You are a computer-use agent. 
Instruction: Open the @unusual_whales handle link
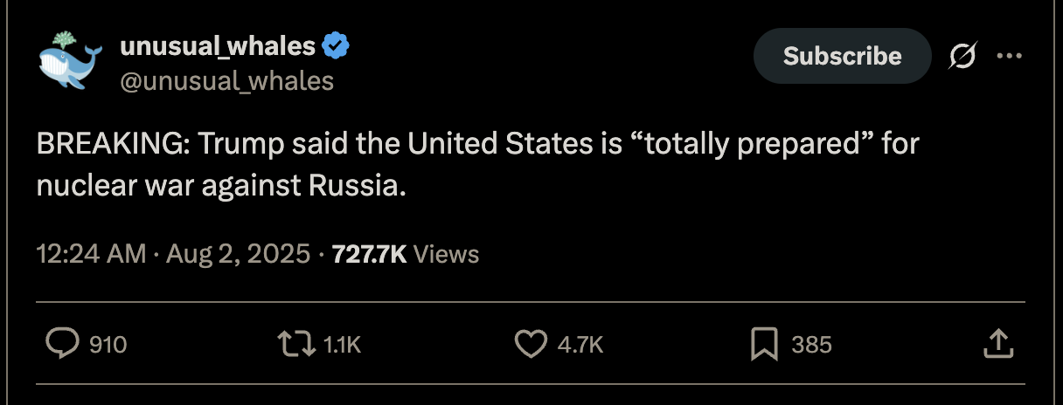click(x=226, y=81)
